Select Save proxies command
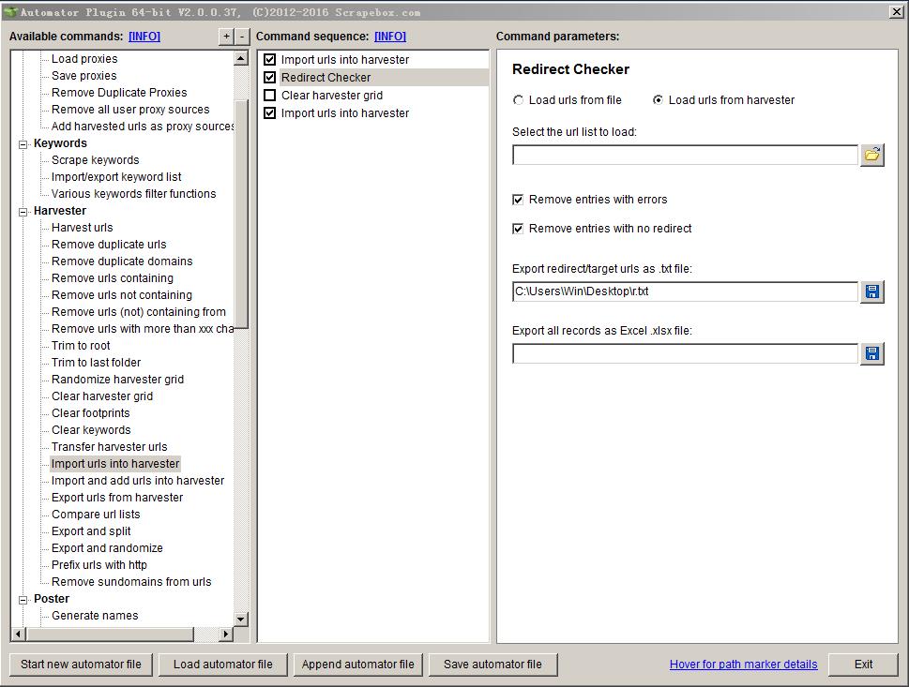The image size is (909, 687). (84, 75)
